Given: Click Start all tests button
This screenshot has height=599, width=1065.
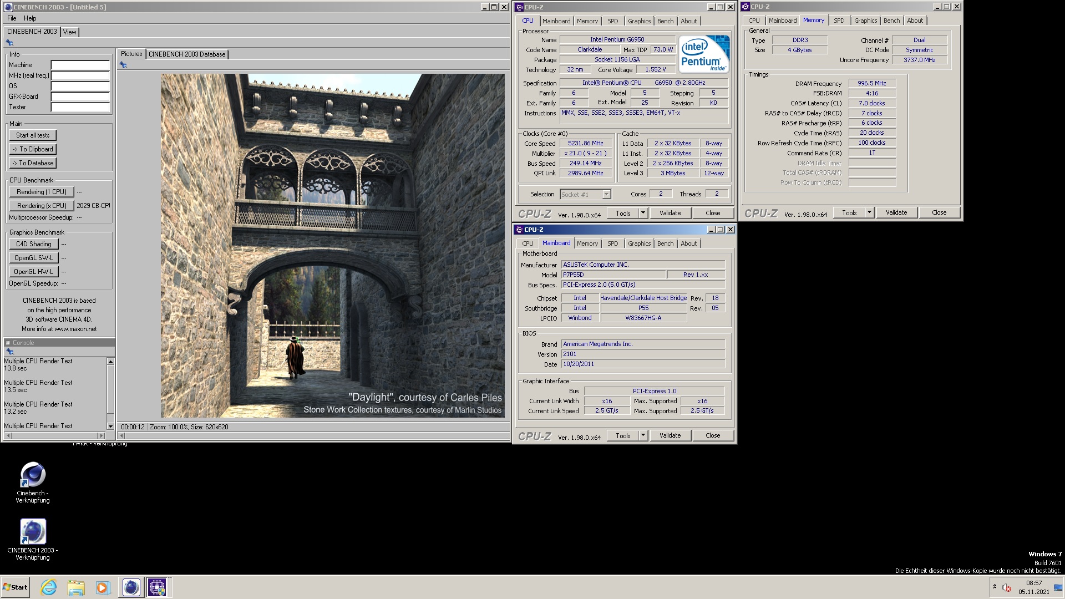Looking at the screenshot, I should 33,135.
